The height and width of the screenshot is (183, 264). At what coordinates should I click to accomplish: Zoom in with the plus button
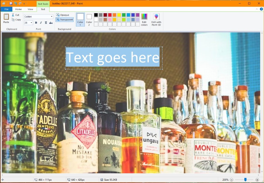click(257, 180)
